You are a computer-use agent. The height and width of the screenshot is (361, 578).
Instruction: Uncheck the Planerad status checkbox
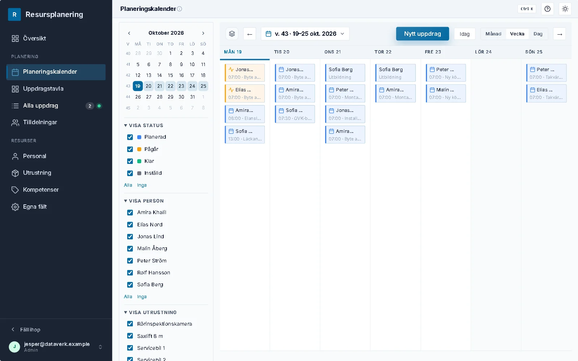point(130,137)
